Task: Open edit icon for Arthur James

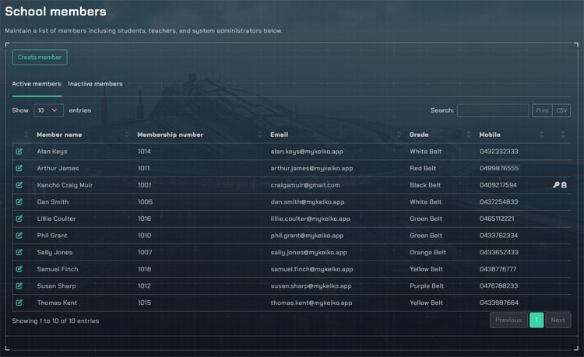Action: [x=19, y=168]
